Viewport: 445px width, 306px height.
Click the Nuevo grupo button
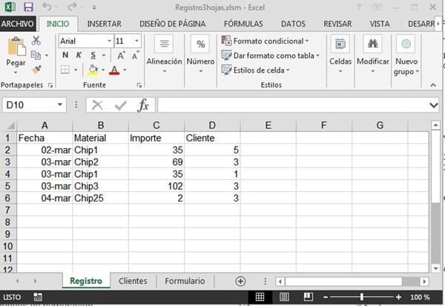coord(406,56)
